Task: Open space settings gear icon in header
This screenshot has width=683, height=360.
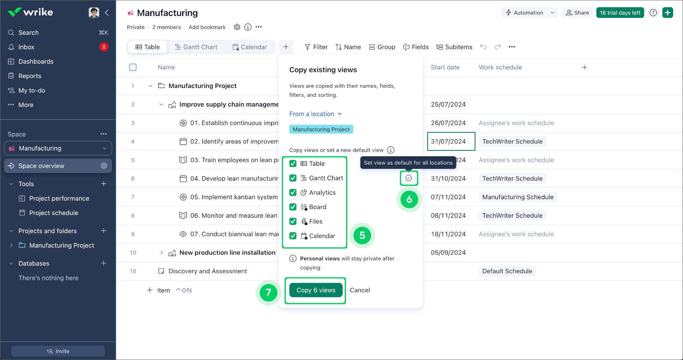Action: tap(237, 27)
